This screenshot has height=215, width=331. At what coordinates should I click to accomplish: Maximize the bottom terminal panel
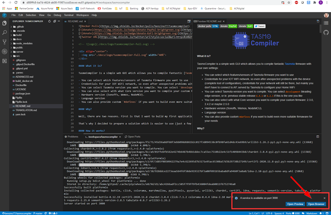pos(318,137)
